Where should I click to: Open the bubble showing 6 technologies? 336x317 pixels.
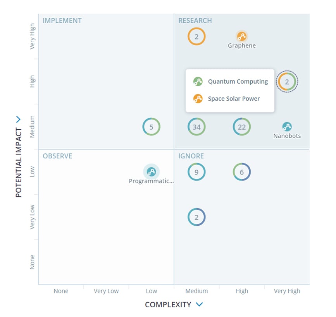(242, 171)
